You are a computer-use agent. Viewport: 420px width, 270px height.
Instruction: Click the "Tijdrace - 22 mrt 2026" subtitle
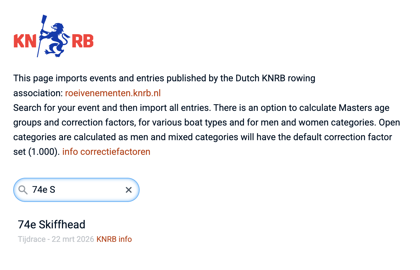(x=56, y=239)
